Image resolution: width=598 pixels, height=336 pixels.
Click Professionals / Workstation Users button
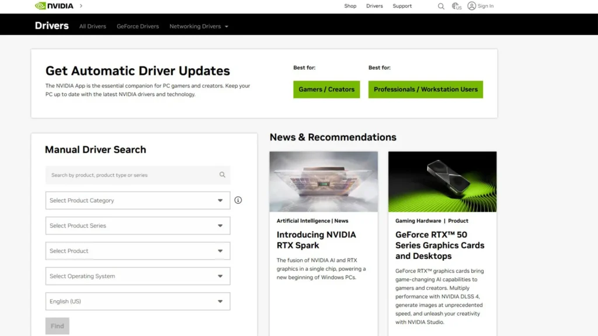pyautogui.click(x=426, y=89)
